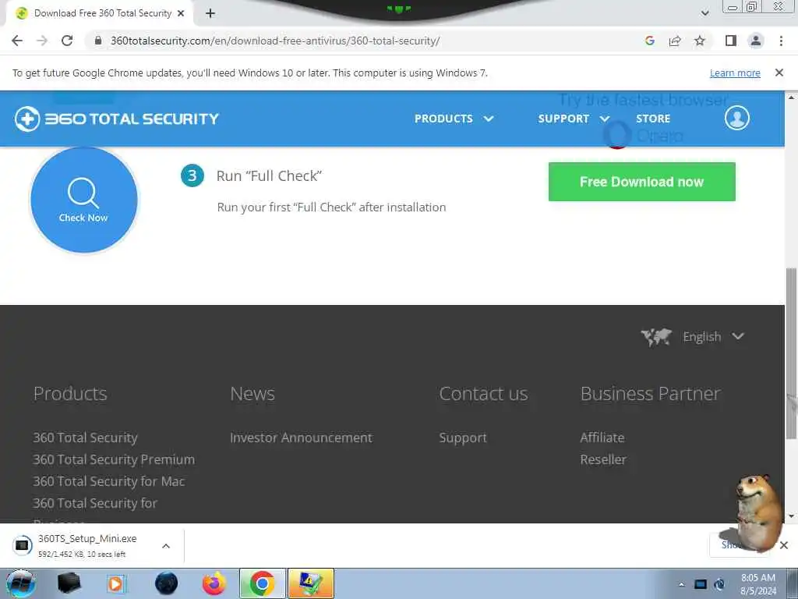Click the Contact us footer heading

483,394
